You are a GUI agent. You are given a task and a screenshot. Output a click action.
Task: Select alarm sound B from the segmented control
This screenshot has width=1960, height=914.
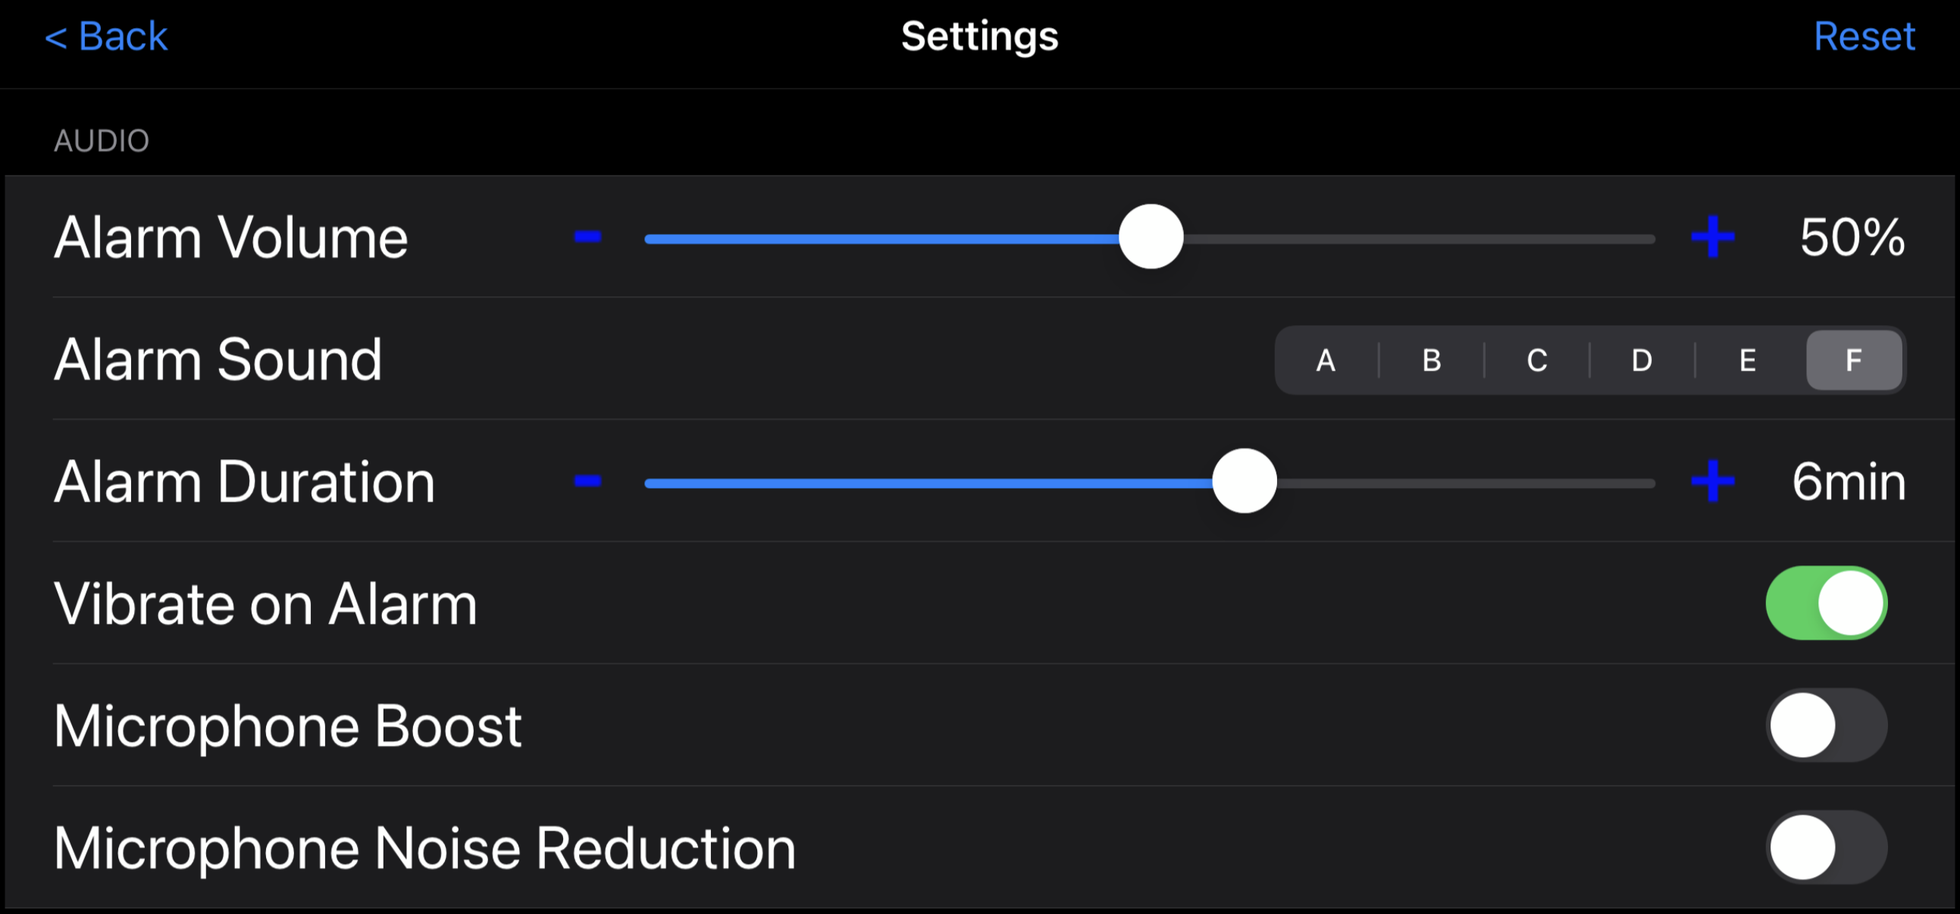pyautogui.click(x=1430, y=360)
